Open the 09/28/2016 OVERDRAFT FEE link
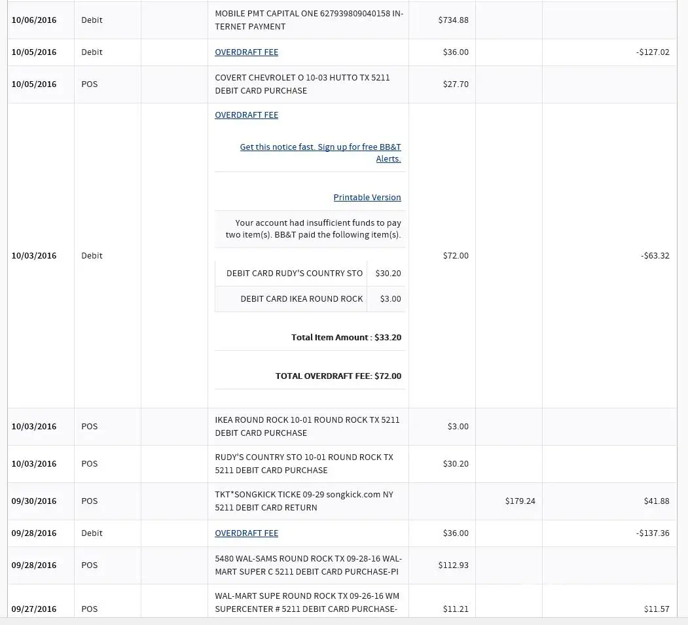The width and height of the screenshot is (688, 625). pos(246,533)
